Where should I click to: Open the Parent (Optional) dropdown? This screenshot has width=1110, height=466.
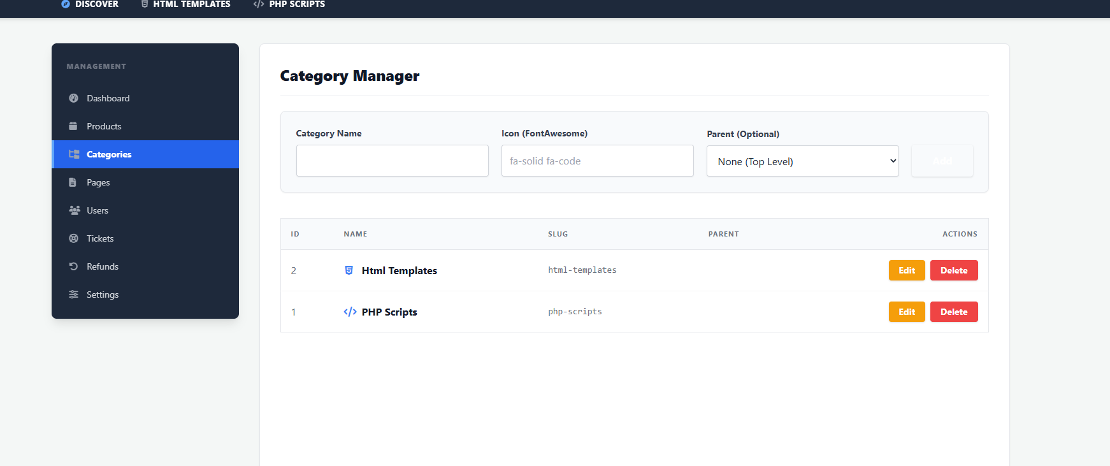[x=803, y=161]
